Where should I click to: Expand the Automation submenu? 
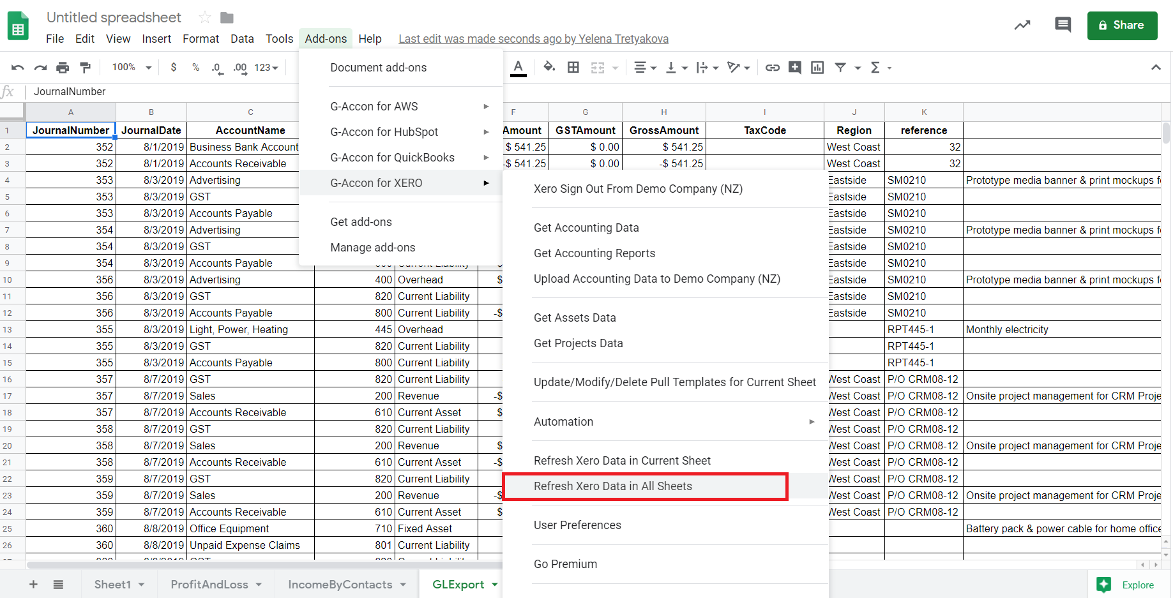coord(665,422)
